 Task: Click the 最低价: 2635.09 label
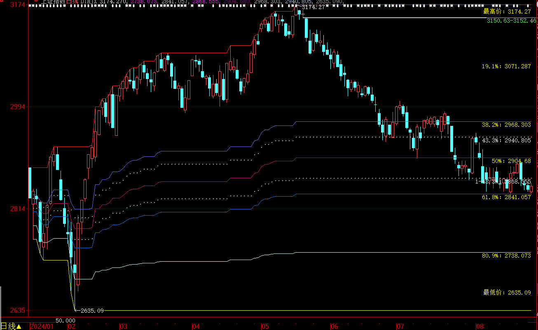coord(507,292)
